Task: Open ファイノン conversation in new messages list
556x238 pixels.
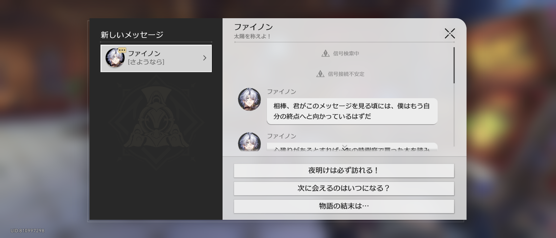Action: pyautogui.click(x=156, y=58)
